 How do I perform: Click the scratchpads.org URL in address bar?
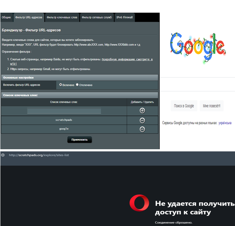39,155
